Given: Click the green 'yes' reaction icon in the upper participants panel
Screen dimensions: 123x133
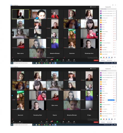Looking at the screenshot, I should [101, 57].
